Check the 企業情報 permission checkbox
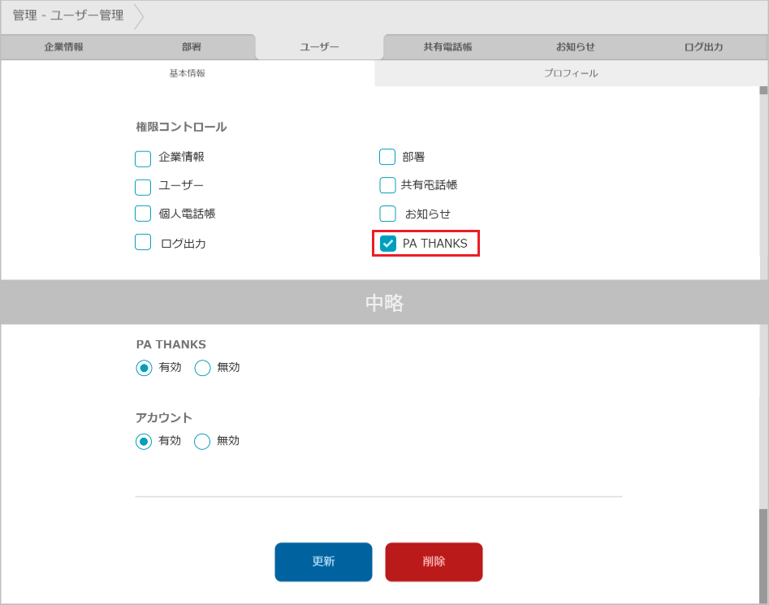Image resolution: width=769 pixels, height=605 pixels. (x=143, y=158)
